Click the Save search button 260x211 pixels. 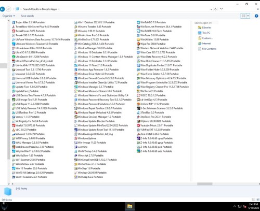28,16
